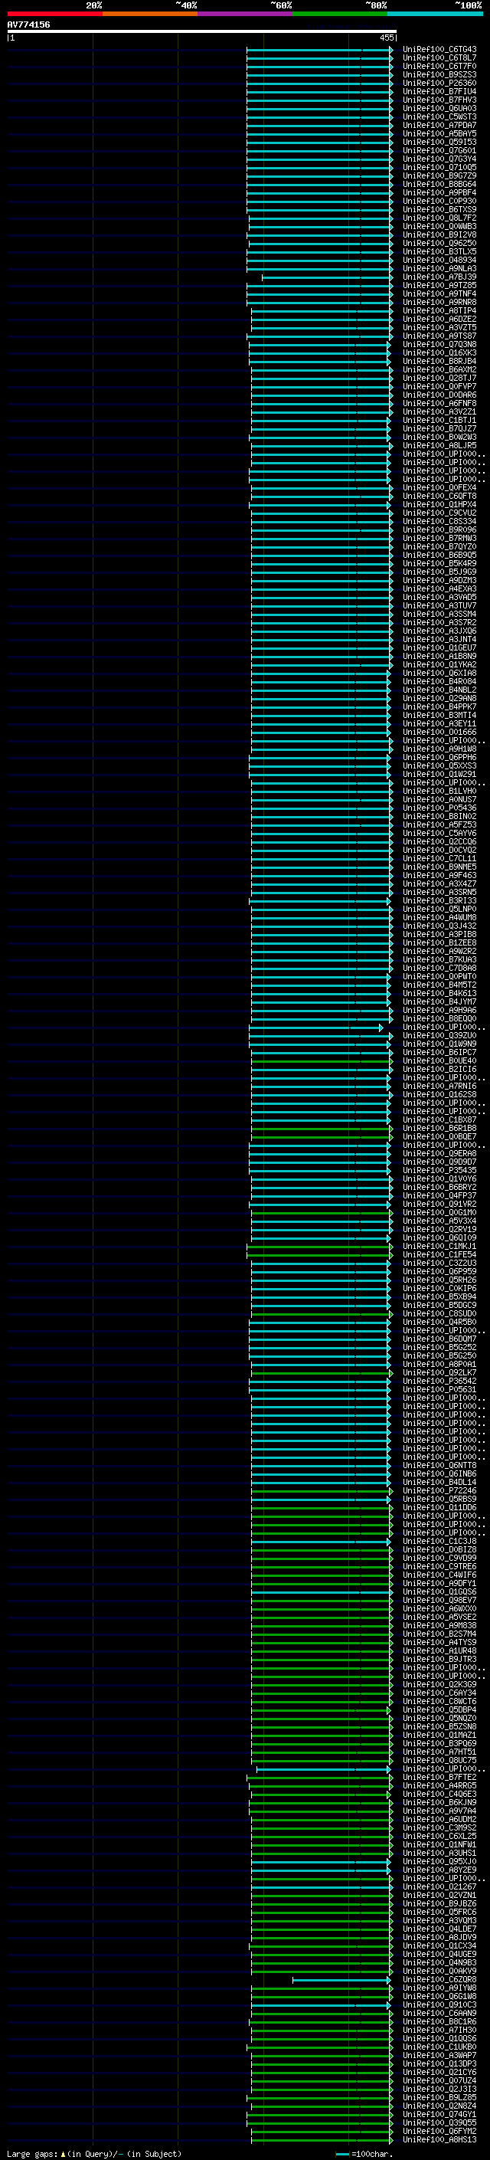Select the UniRef100_Q7G601 label

[439, 151]
